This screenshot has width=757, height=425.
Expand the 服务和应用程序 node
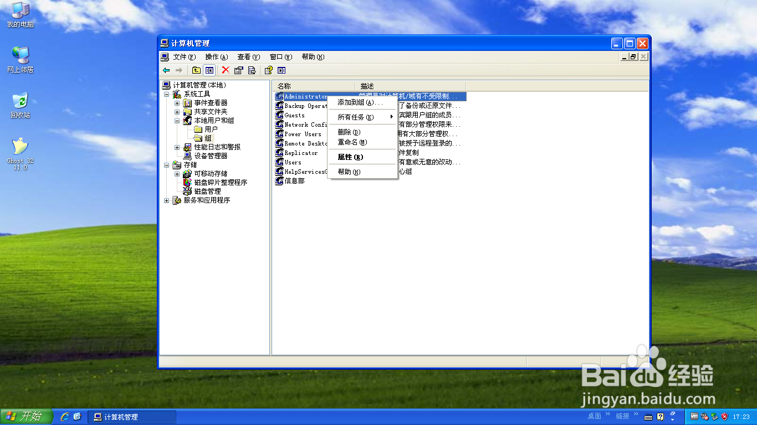click(167, 200)
